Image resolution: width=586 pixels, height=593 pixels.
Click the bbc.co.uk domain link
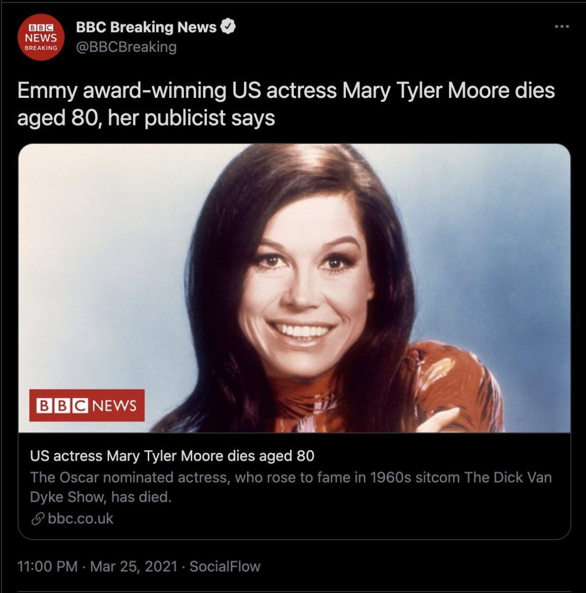(81, 519)
